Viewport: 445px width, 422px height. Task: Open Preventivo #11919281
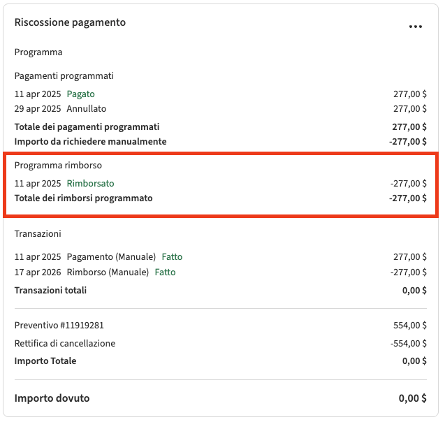(59, 325)
